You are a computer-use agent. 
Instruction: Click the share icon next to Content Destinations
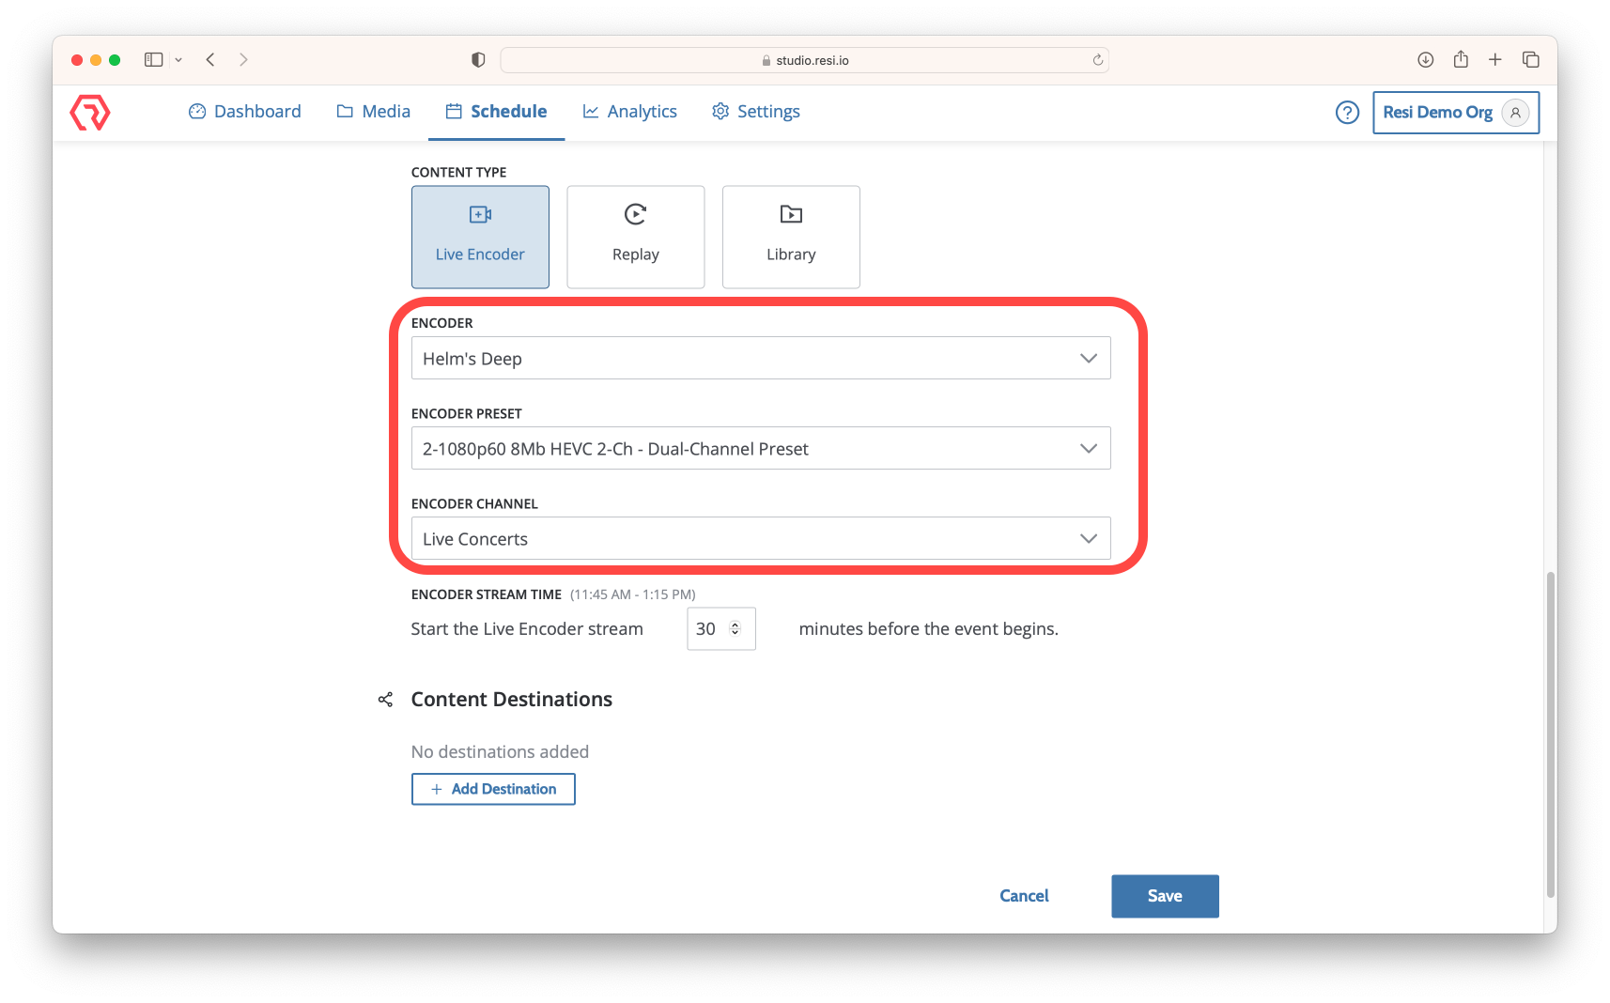(385, 699)
